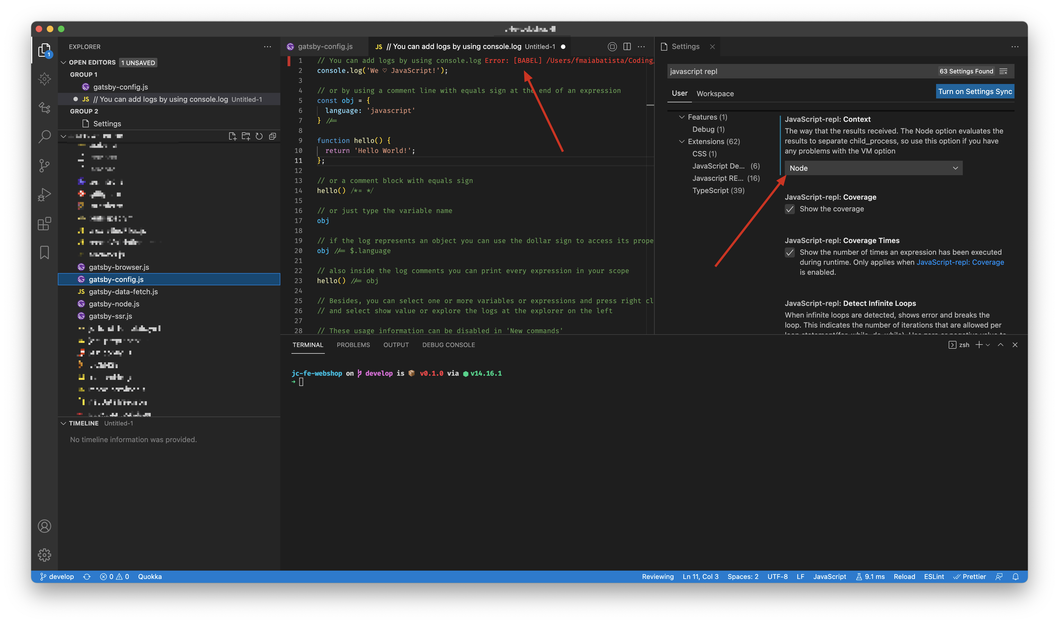Collapse the Extensions settings group
The height and width of the screenshot is (624, 1059).
click(x=681, y=142)
